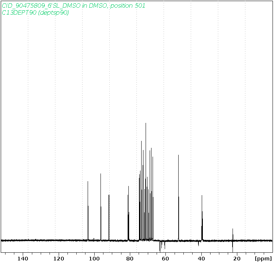Click the doublet peak near 81 ppm
This screenshot has width=274, height=263.
(x=128, y=213)
